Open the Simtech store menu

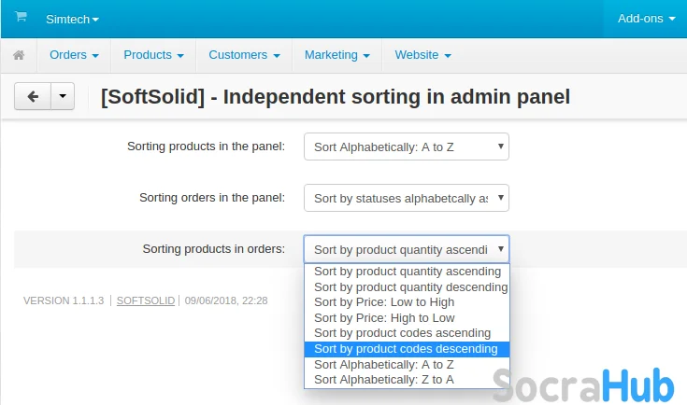(72, 19)
